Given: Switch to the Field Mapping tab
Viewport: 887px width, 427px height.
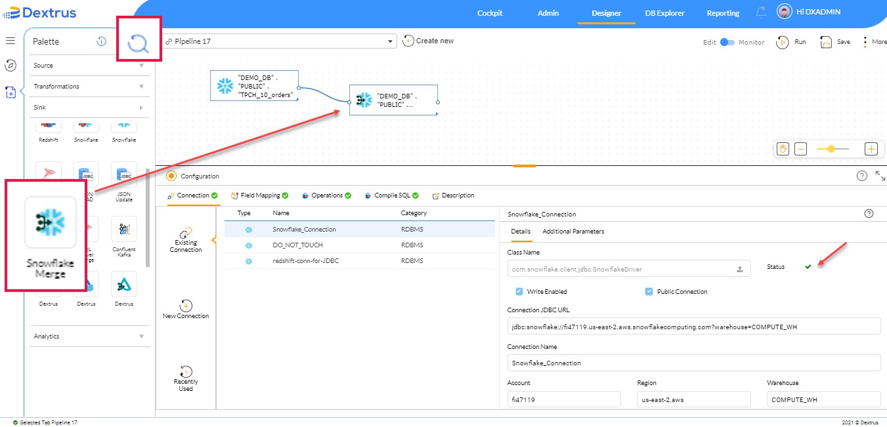Looking at the screenshot, I should (x=260, y=195).
